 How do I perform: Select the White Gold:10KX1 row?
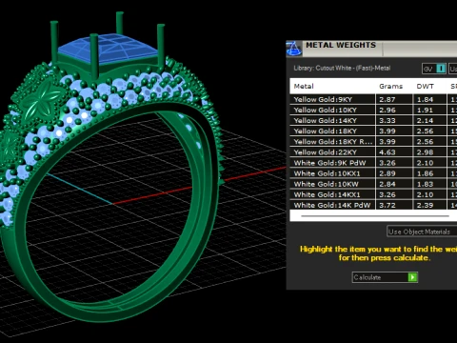(x=373, y=173)
